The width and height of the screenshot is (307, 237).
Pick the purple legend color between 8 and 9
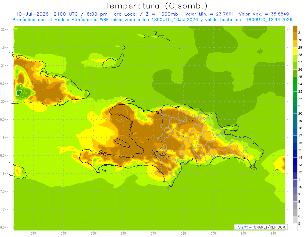tap(295, 198)
